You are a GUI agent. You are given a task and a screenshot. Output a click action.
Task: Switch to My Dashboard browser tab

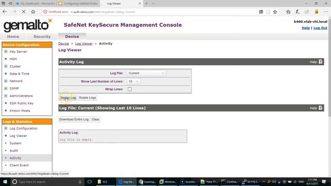pos(35,4)
